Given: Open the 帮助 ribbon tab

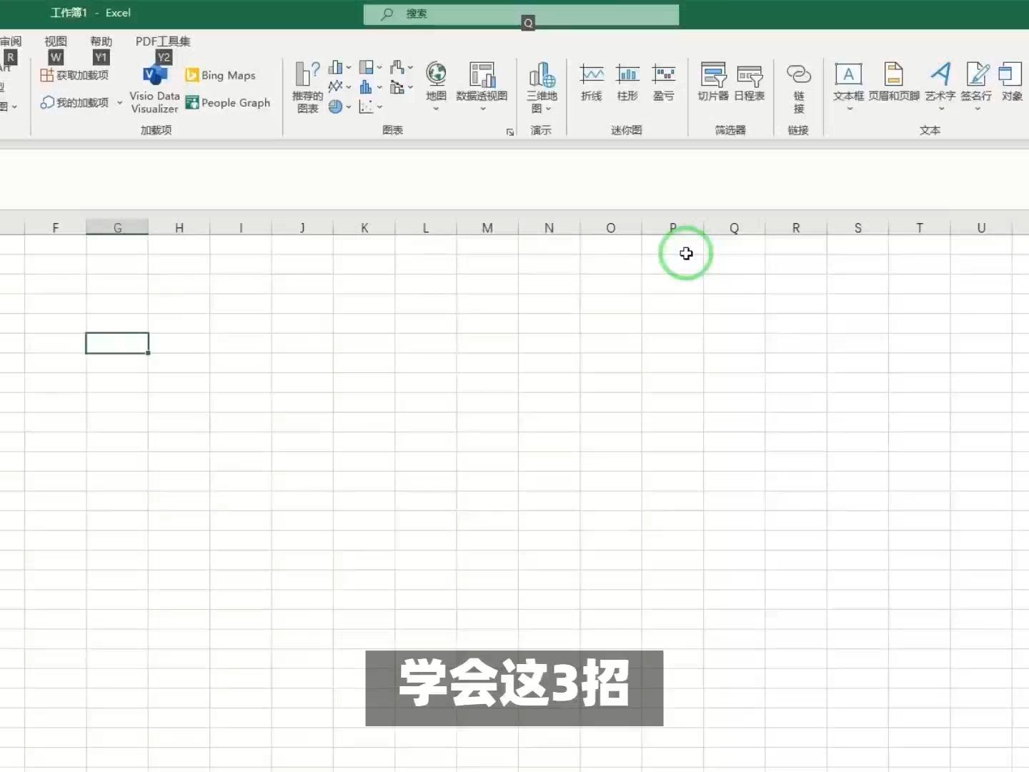Looking at the screenshot, I should coord(101,41).
